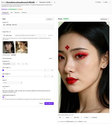Open the Portrait 9:16 size dropdown
The width and height of the screenshot is (112, 125).
pyautogui.click(x=9, y=64)
